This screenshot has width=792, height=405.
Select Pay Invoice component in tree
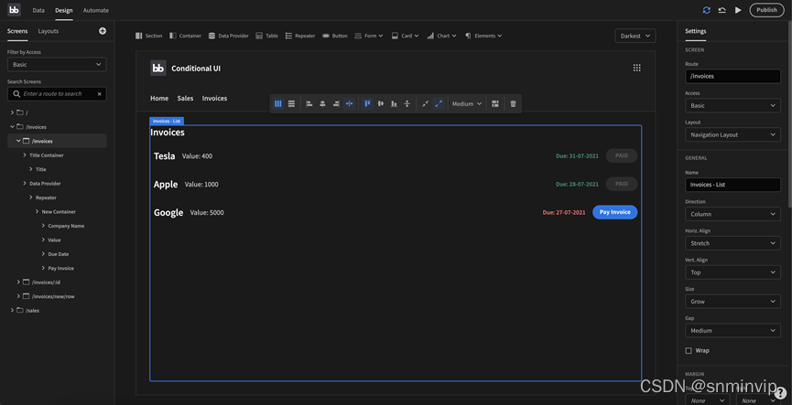coord(61,268)
